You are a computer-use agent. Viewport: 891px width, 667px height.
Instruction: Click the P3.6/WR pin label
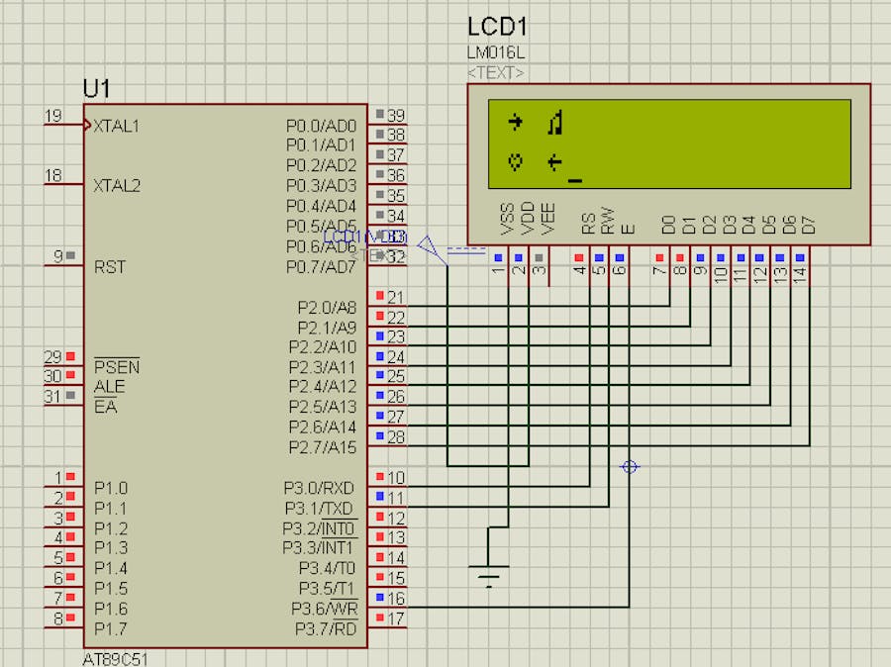(325, 609)
